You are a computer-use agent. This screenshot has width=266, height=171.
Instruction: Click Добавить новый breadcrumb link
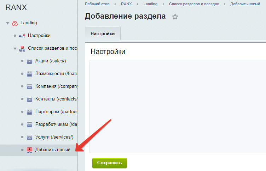pyautogui.click(x=245, y=4)
